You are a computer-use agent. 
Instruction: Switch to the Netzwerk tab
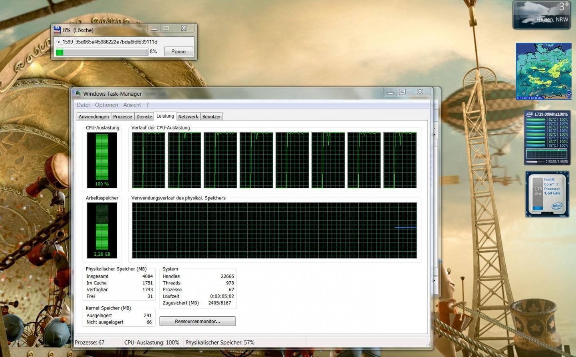[188, 116]
